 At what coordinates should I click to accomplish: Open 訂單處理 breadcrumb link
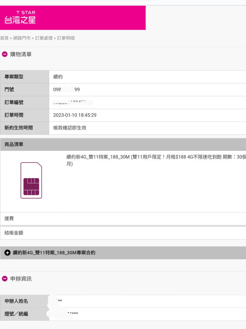coord(44,38)
